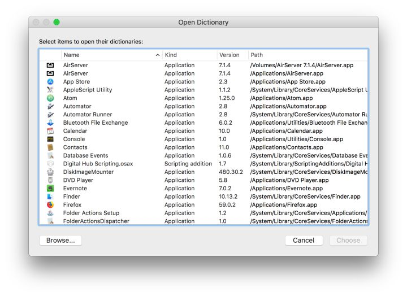Click the FolderActionsDispatcher icon
The height and width of the screenshot is (297, 407).
tap(50, 221)
